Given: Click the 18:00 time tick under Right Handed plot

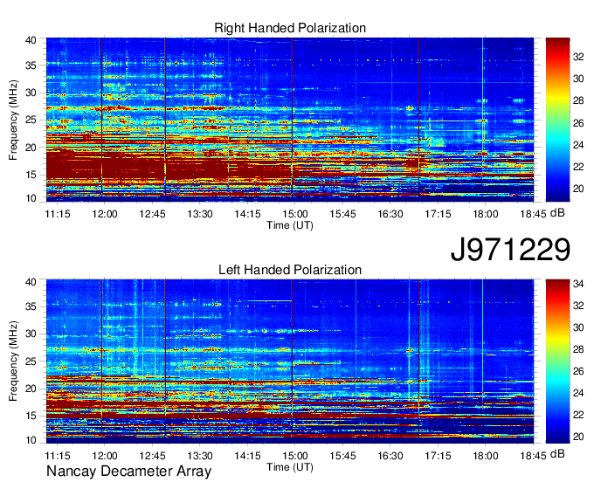Looking at the screenshot, I should pyautogui.click(x=486, y=214).
